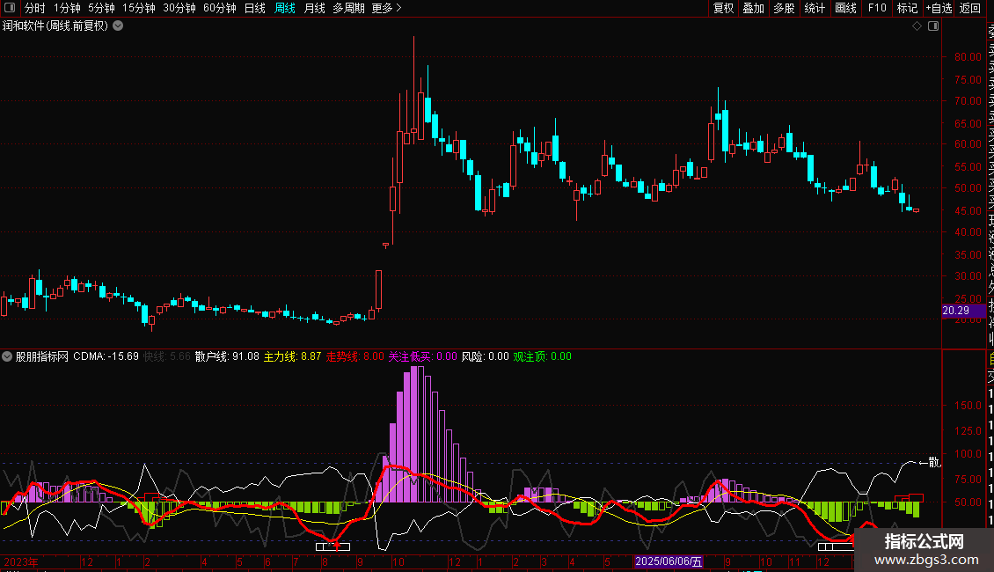The image size is (994, 572).
Task: Collapse the 股朋指标网 indicator panel arrow
Action: pos(7,356)
